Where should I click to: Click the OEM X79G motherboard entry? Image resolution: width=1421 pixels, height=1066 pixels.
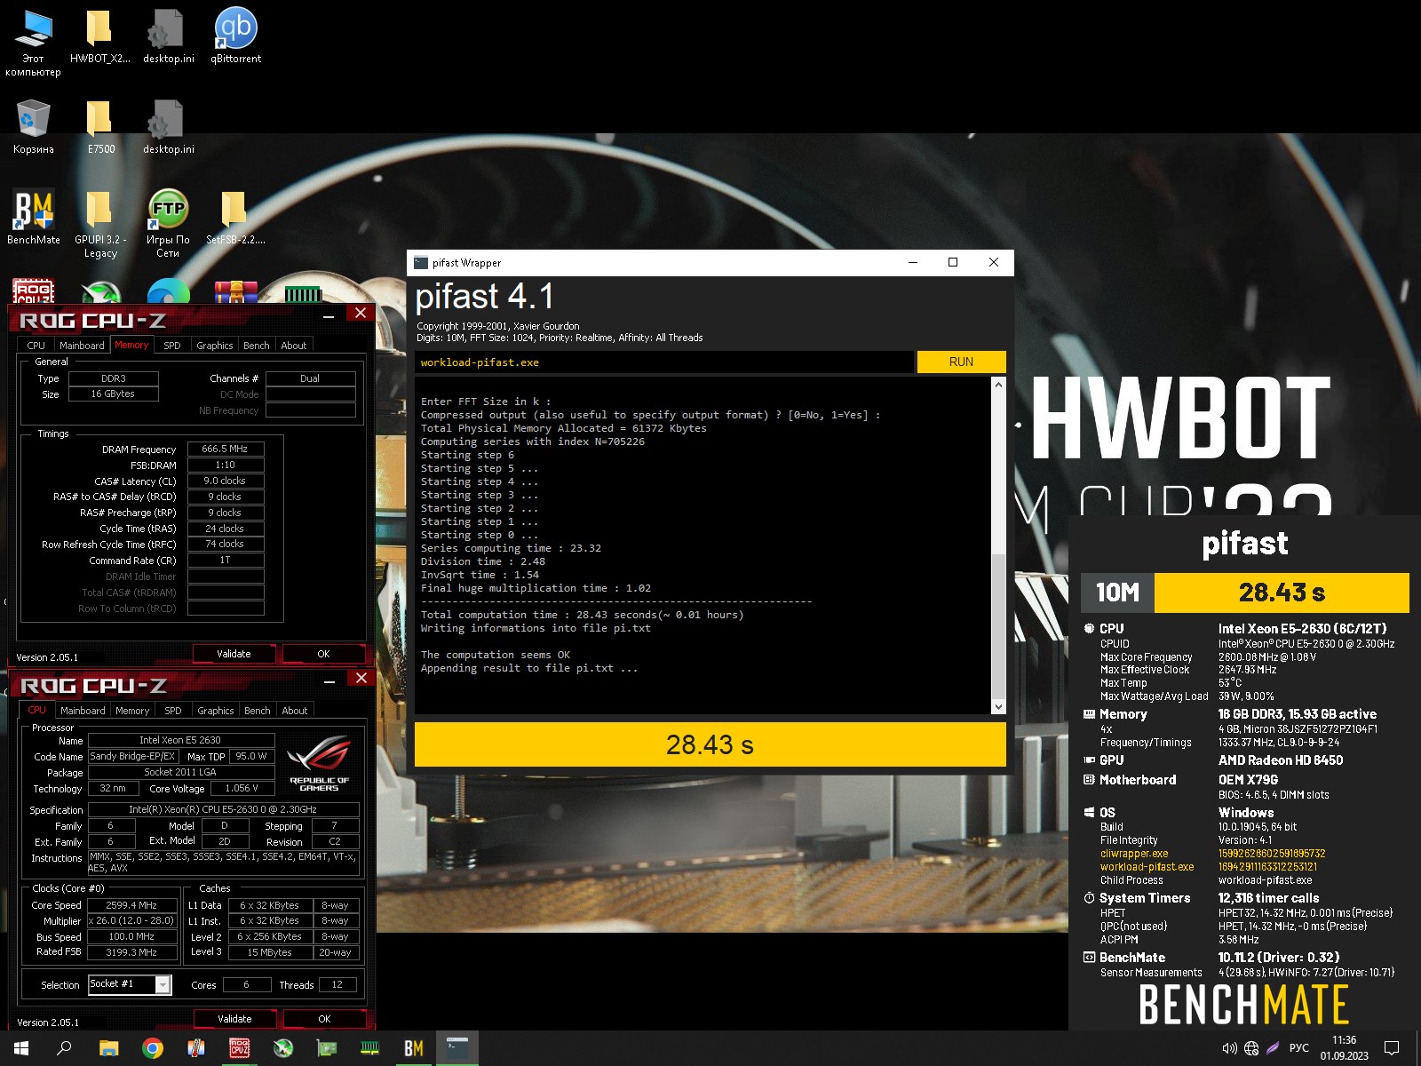pos(1248,780)
